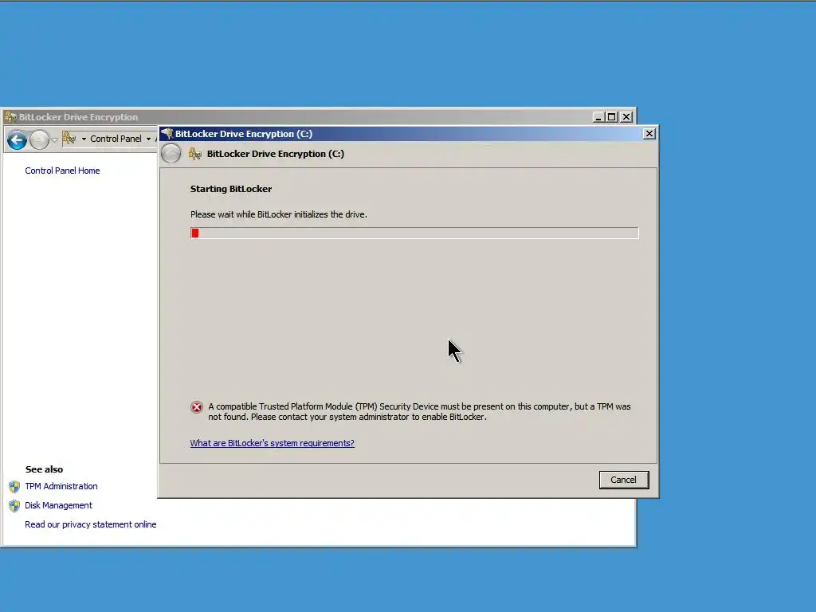The width and height of the screenshot is (816, 612).
Task: Minimize the background BitLocker Drive Encryption window
Action: [x=598, y=117]
